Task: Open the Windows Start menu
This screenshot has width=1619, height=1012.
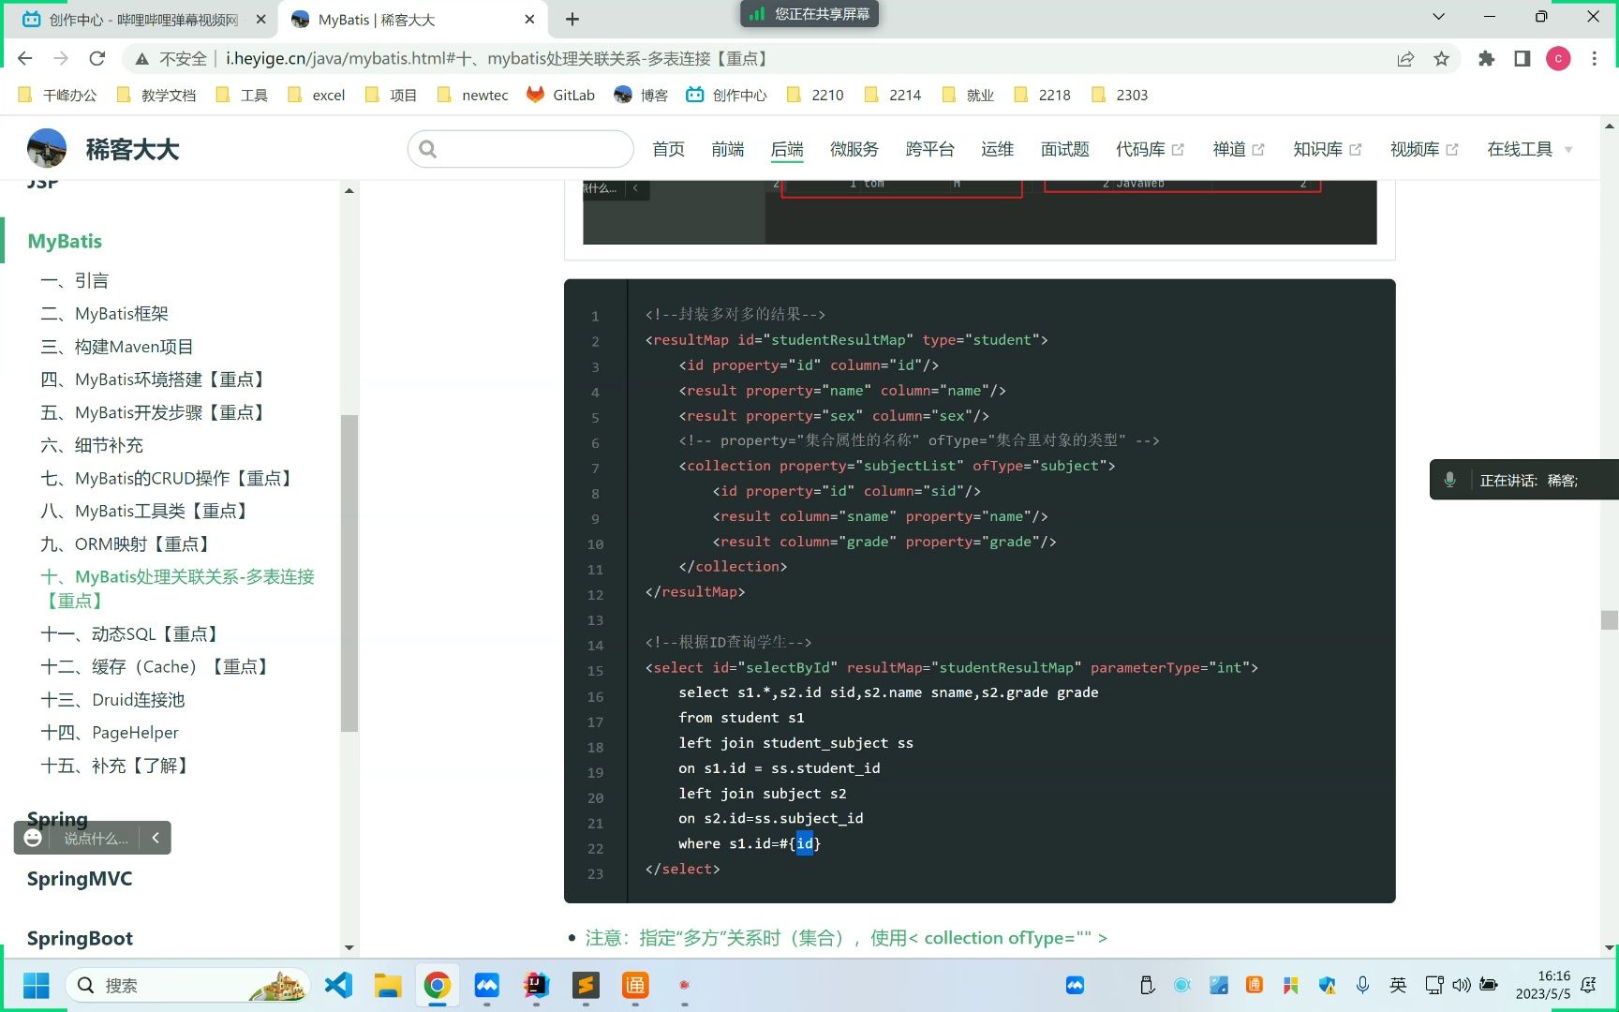Action: coord(36,985)
